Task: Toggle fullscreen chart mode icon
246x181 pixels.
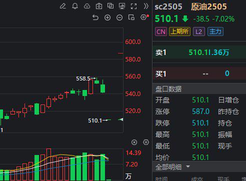Action: 134,6
